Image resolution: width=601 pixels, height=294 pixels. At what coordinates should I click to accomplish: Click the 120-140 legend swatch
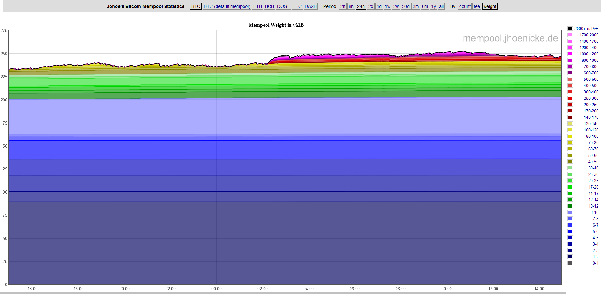pyautogui.click(x=570, y=124)
